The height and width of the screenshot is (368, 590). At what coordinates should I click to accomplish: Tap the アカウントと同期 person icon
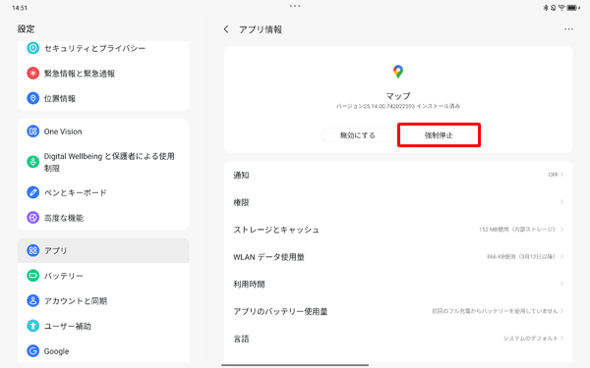coord(33,301)
